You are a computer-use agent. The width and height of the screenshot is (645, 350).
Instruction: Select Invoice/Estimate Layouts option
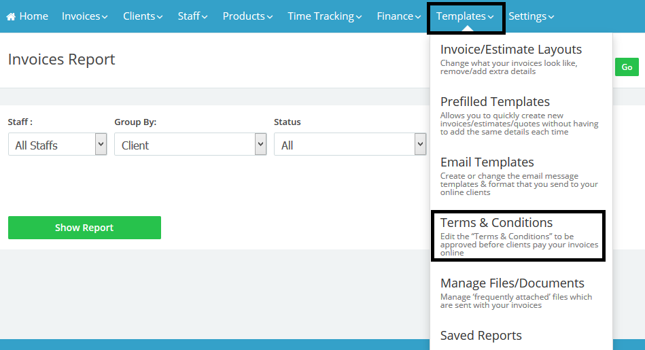(x=510, y=50)
